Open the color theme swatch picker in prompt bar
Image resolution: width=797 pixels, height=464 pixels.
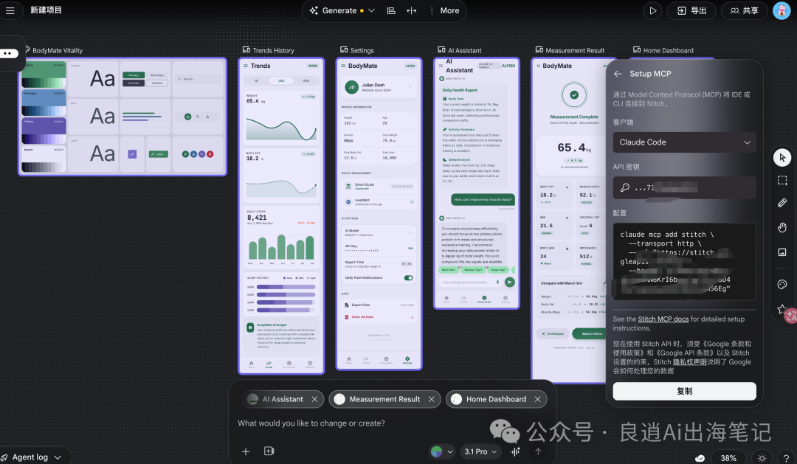coord(442,451)
